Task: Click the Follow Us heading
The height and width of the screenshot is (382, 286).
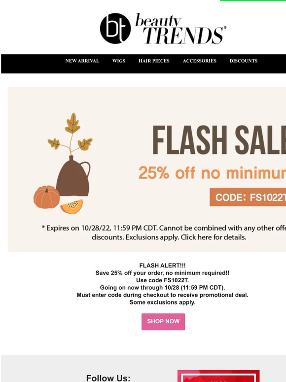Action: point(108,378)
